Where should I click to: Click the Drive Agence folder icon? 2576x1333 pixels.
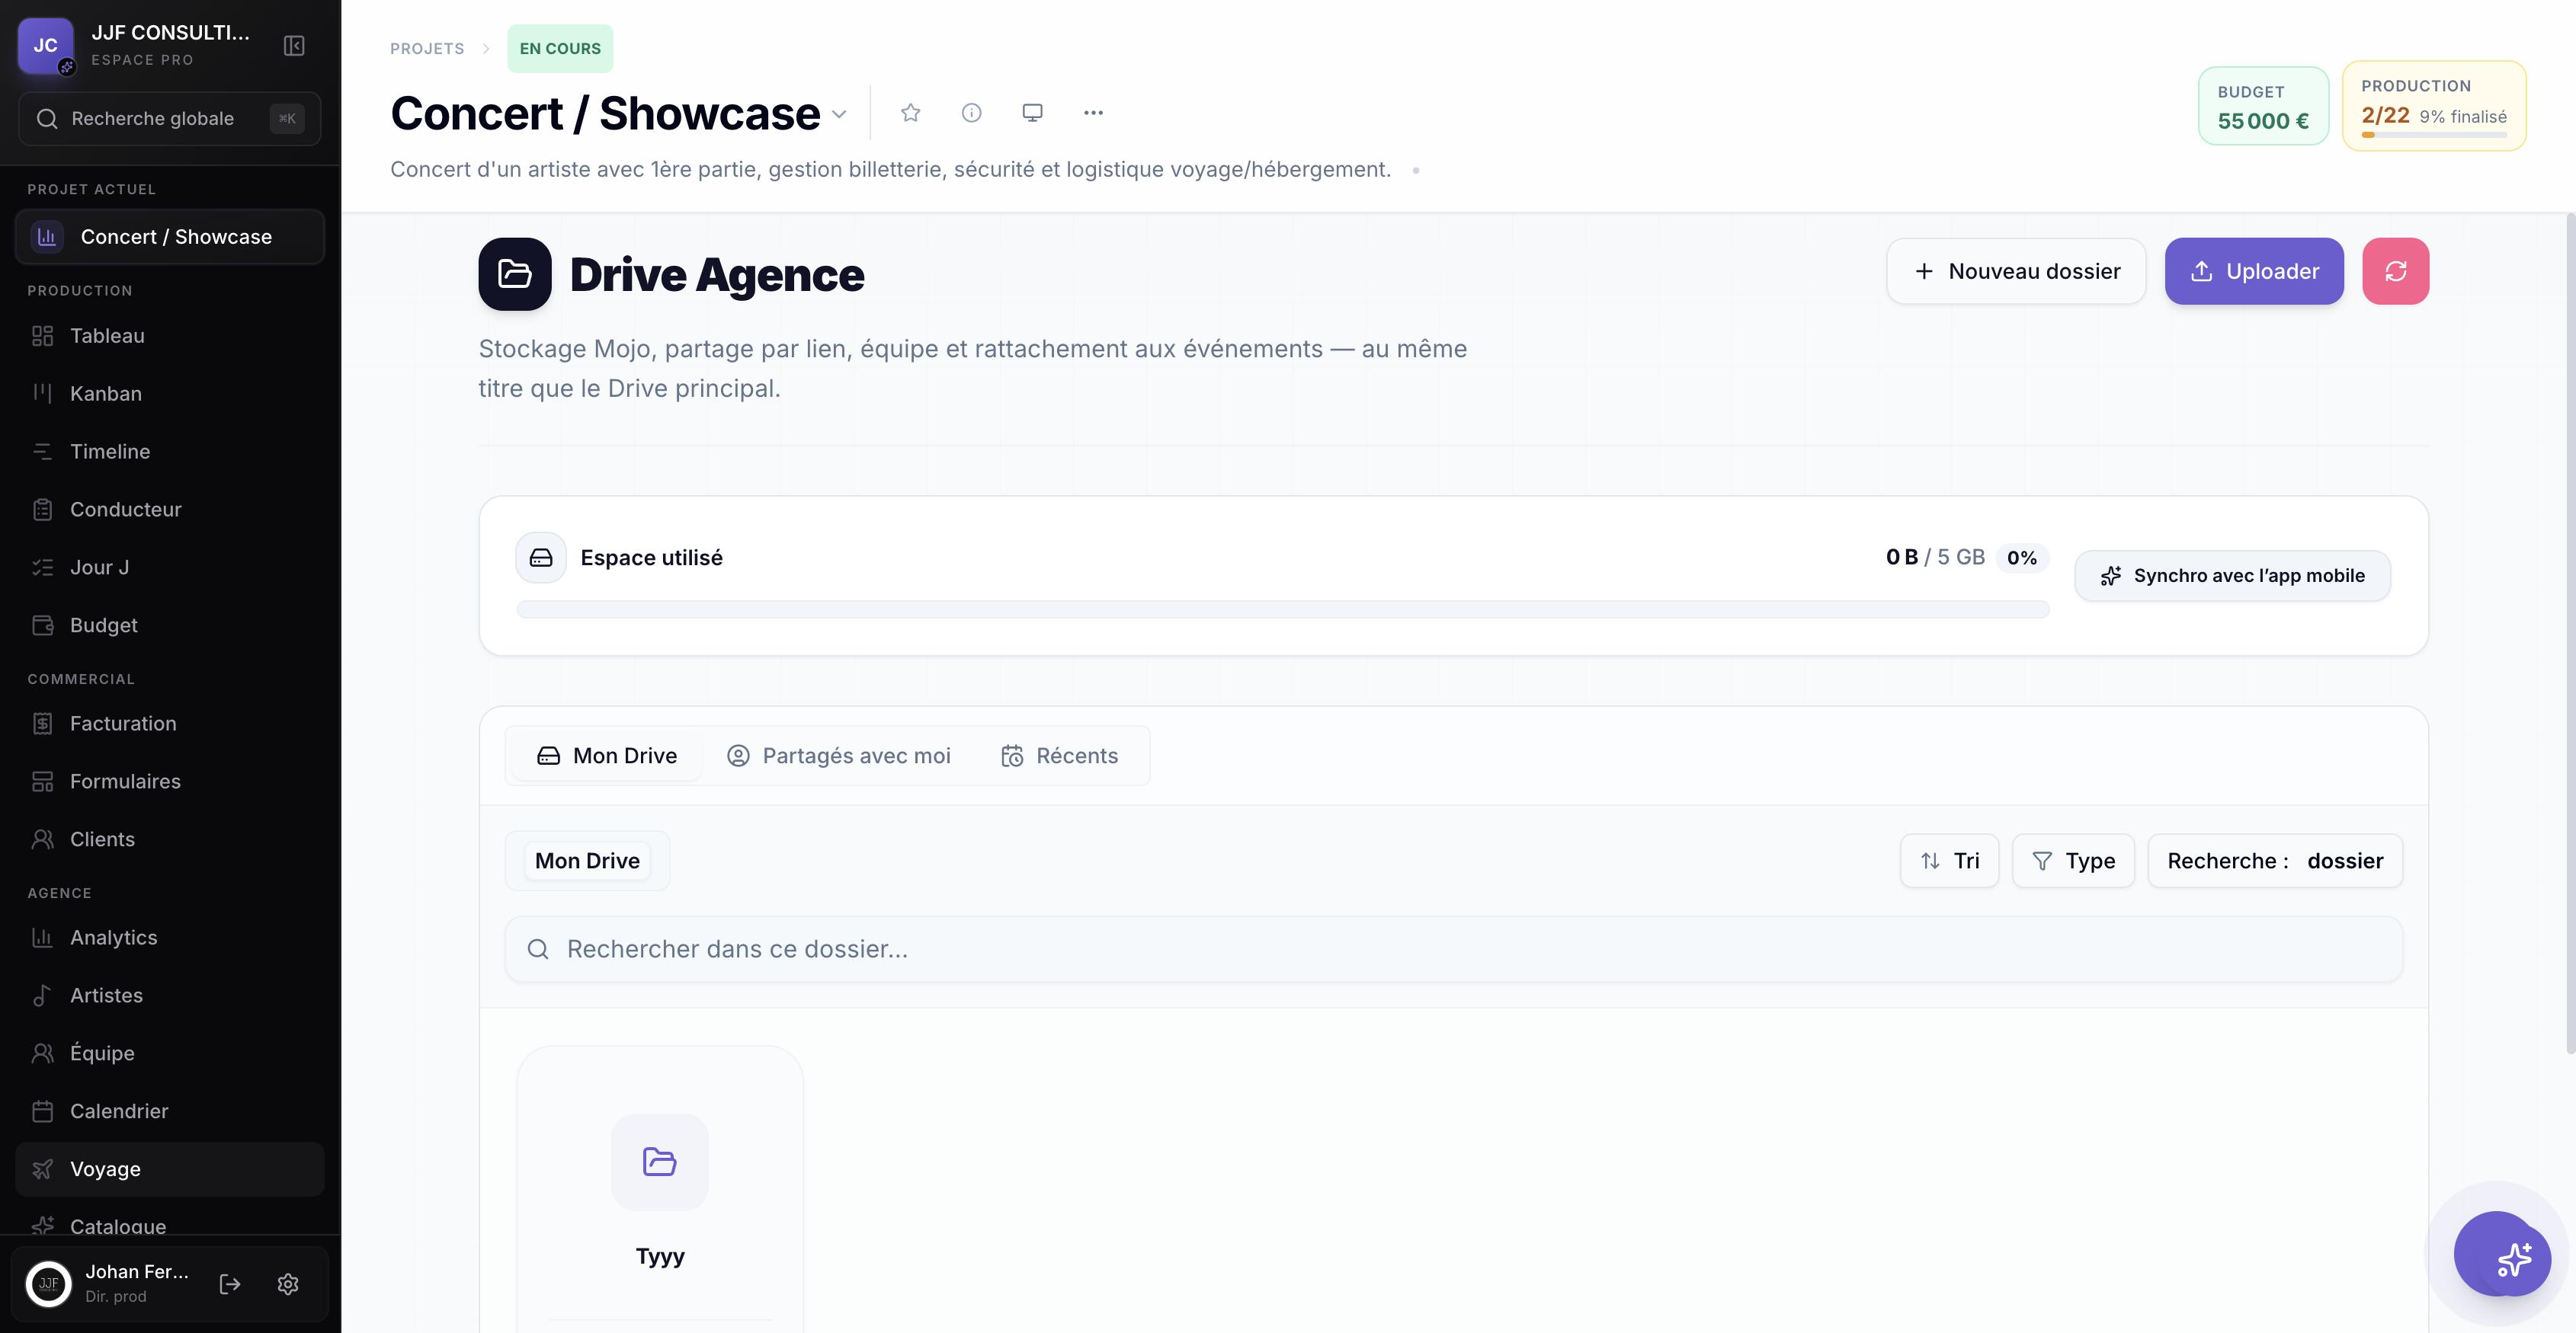(x=515, y=273)
